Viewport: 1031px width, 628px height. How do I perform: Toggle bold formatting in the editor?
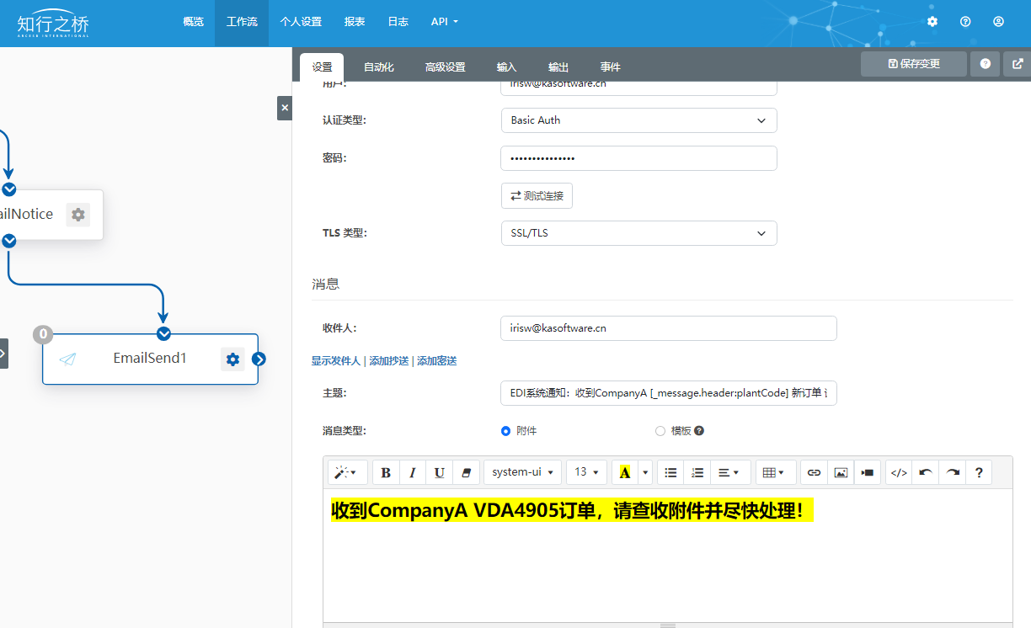(386, 473)
